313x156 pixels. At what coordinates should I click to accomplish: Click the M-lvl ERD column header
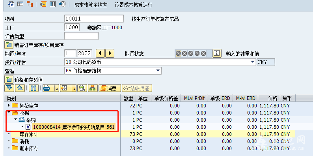[x=246, y=98]
